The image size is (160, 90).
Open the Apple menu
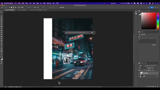2,3
